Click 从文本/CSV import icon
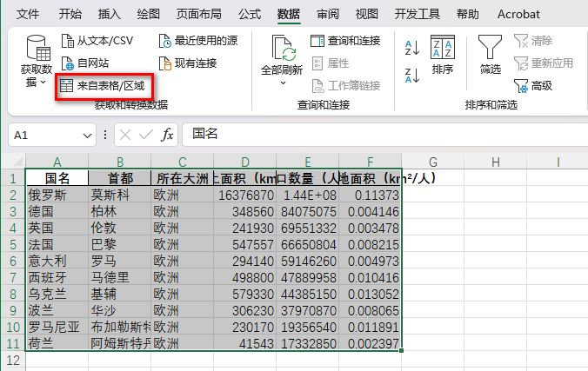The image size is (588, 371). tap(68, 41)
